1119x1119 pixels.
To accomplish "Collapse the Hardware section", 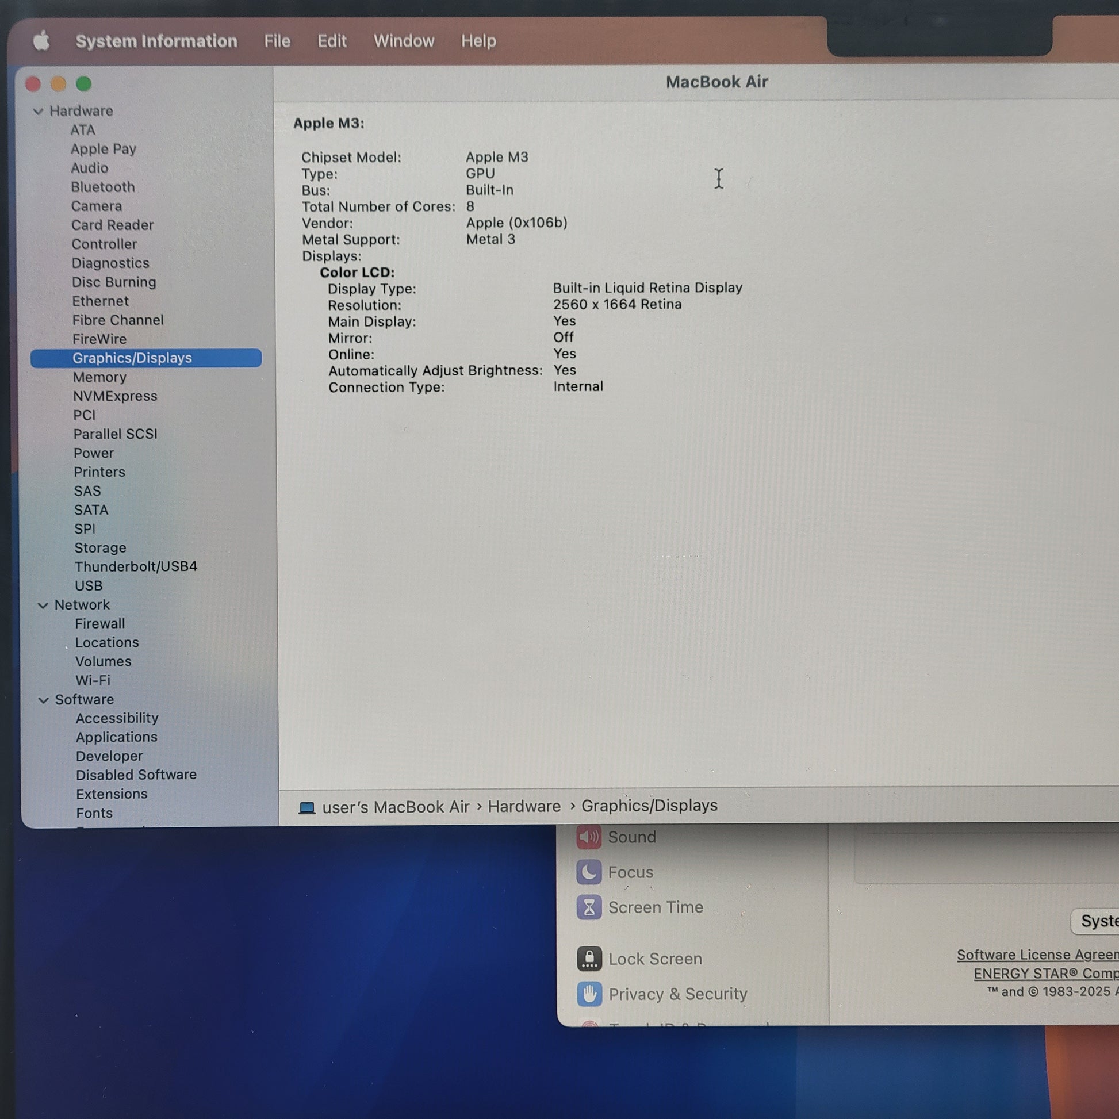I will 38,111.
